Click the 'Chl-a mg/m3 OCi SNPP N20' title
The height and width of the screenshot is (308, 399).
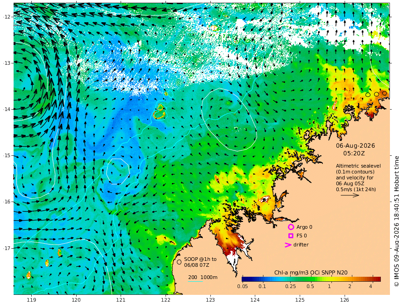pos(311,273)
